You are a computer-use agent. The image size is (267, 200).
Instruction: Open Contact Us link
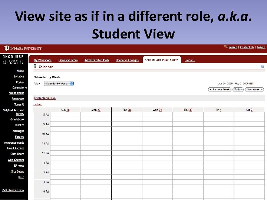point(247,47)
